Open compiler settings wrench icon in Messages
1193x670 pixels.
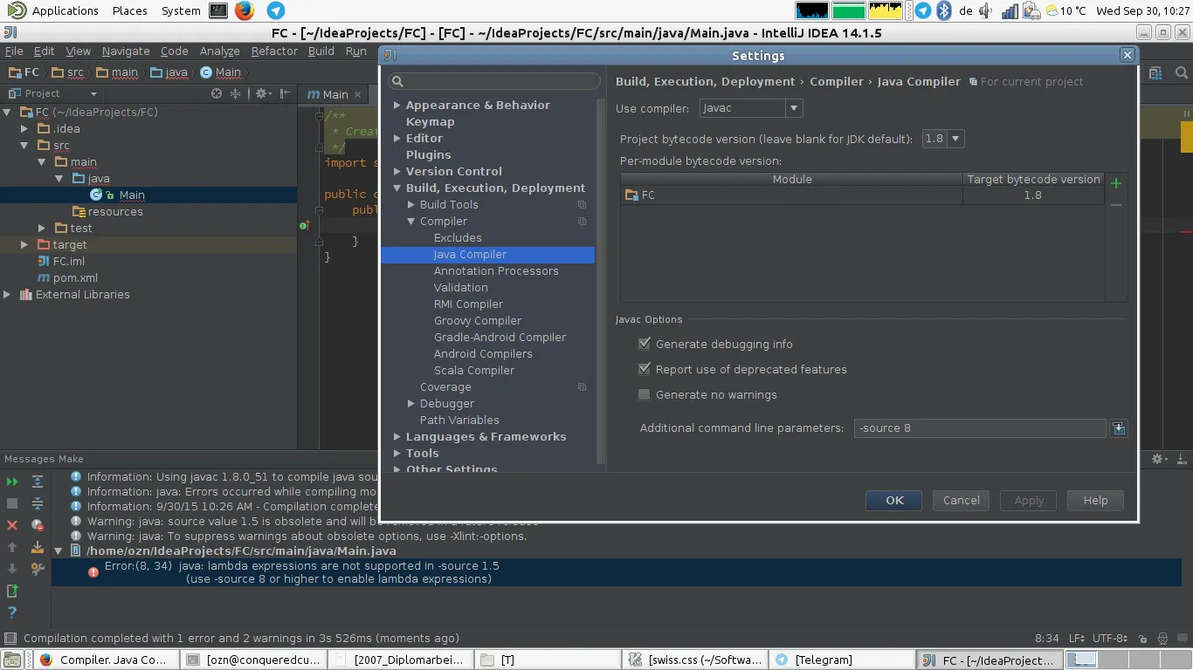(x=38, y=569)
